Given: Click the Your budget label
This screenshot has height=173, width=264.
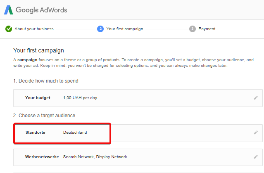Looking at the screenshot, I should click(38, 98).
